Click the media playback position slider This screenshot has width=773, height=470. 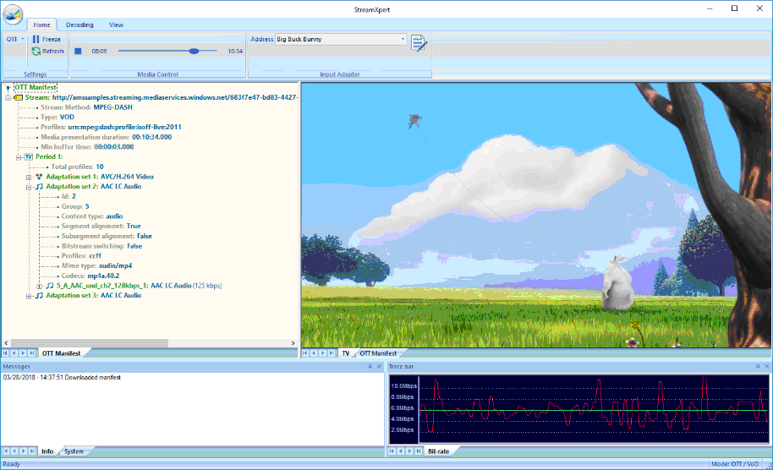tap(194, 51)
